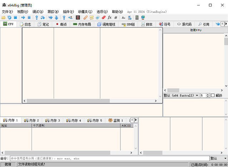Open the Functions list (fx icon)
The height and width of the screenshot is (167, 228).
110,18
